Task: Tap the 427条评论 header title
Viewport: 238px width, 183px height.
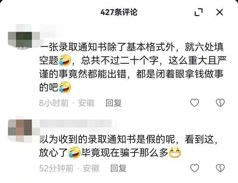Action: coord(119,12)
